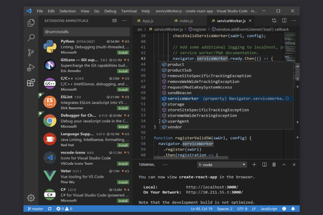Open the Search view in activity bar
323x215 pixels.
tap(31, 38)
